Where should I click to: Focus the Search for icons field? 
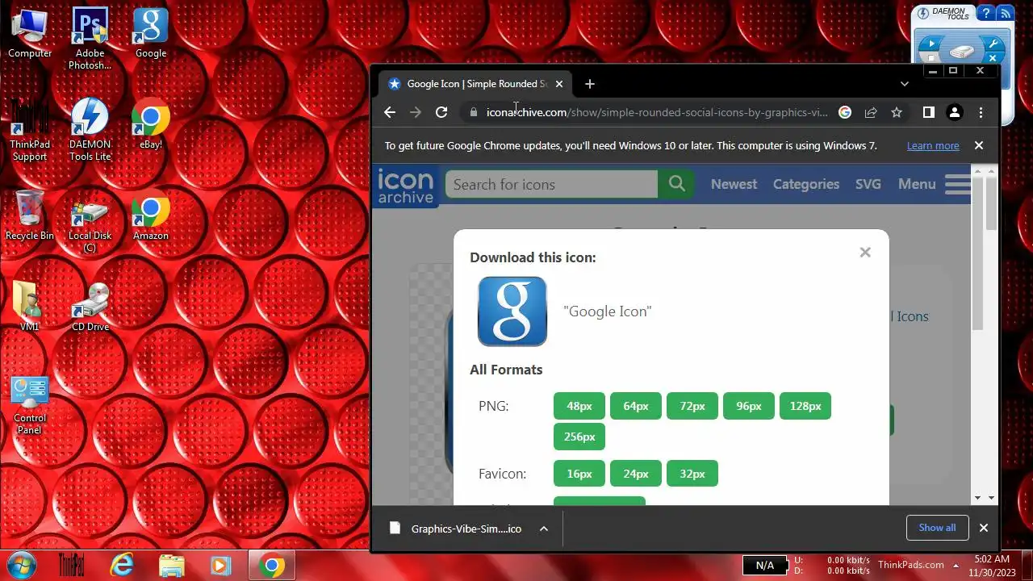click(551, 184)
